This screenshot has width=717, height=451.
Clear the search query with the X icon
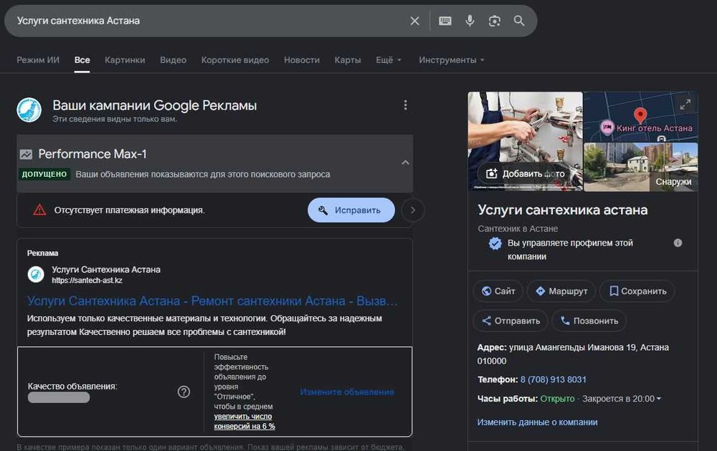414,21
